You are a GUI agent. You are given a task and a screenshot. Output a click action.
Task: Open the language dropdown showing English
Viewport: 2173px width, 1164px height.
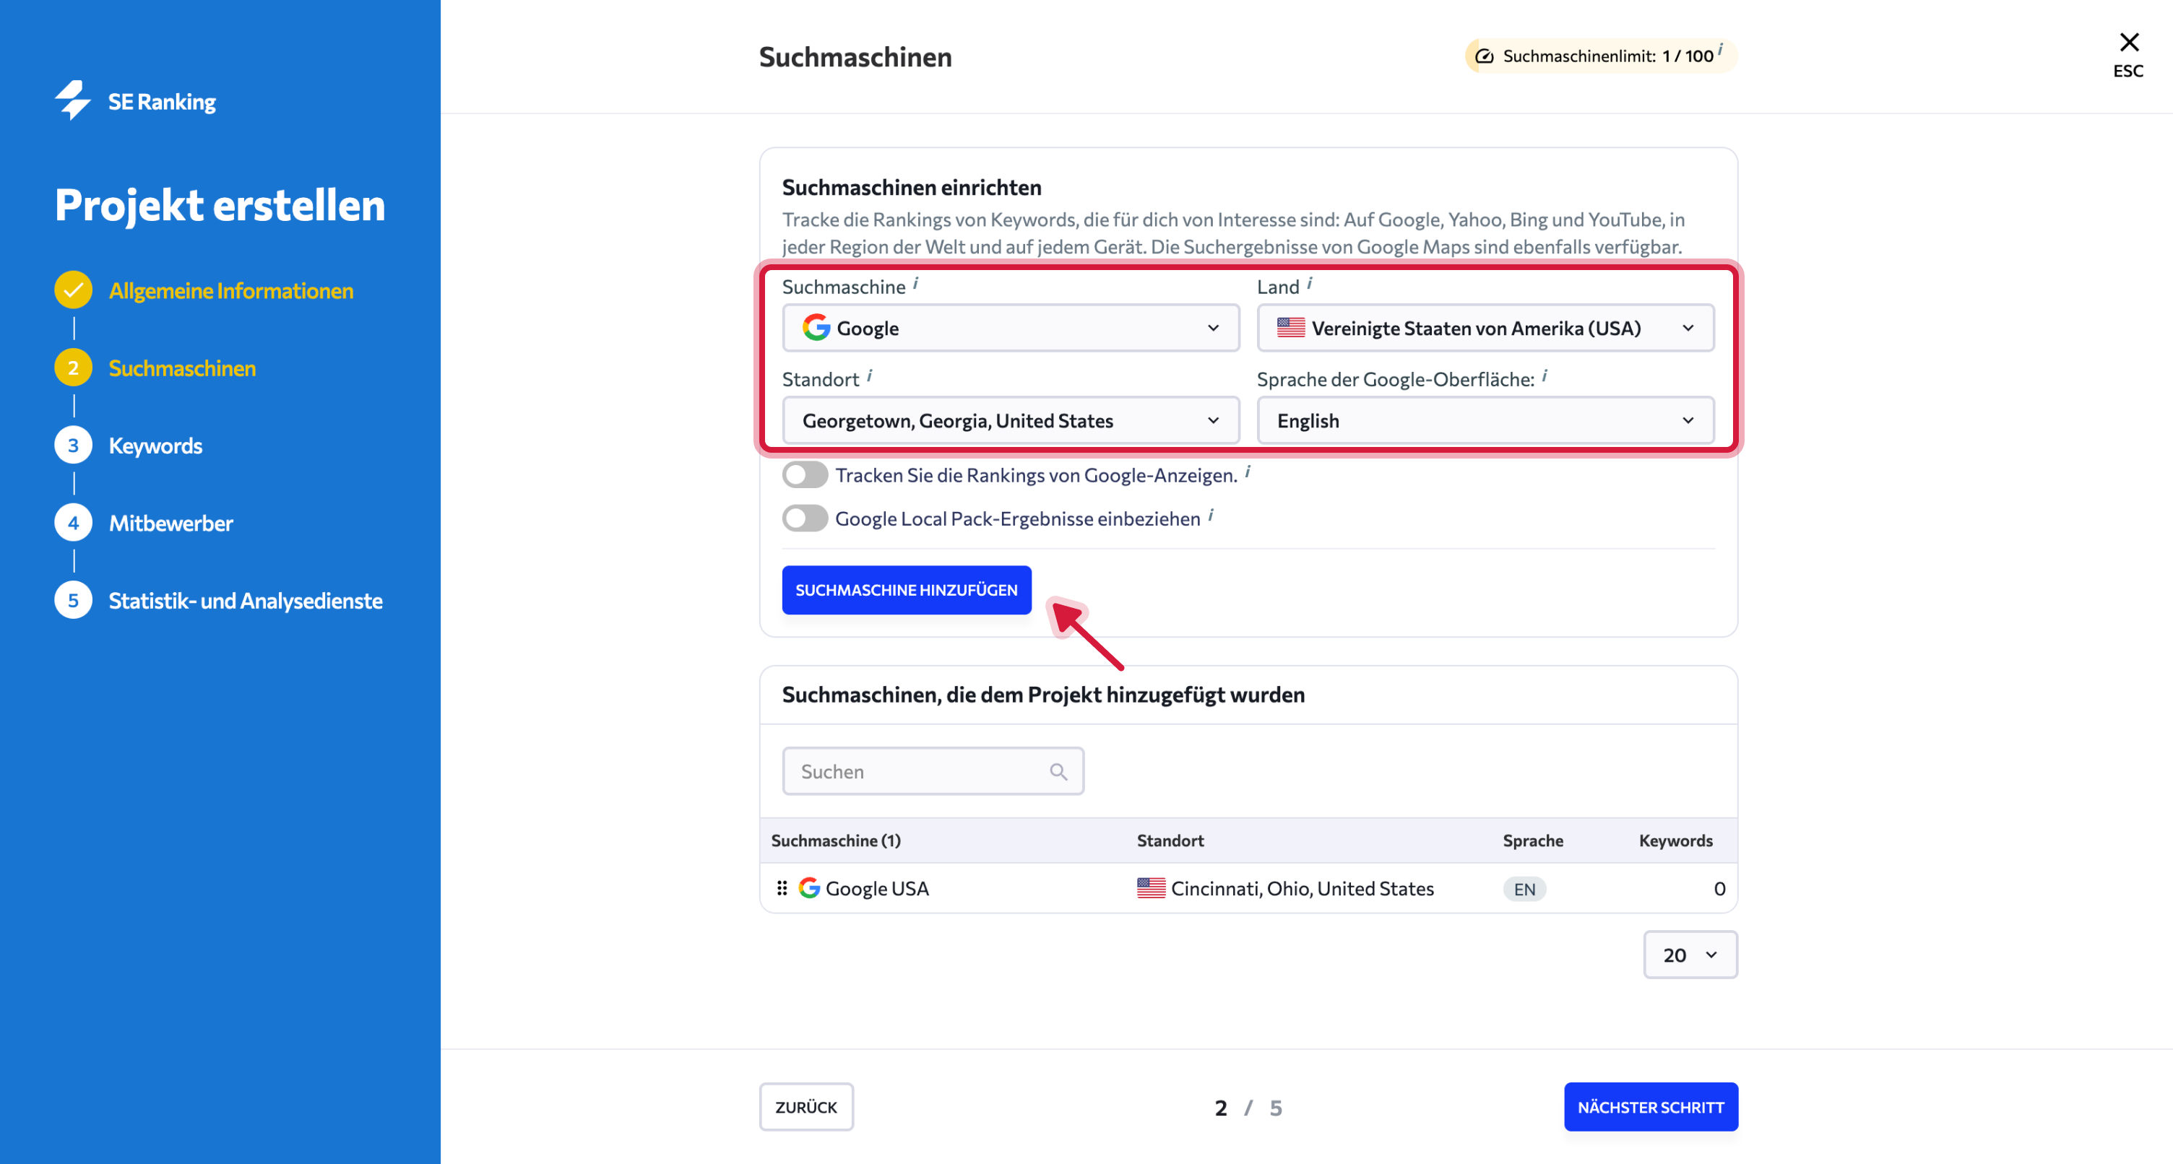pos(1485,421)
